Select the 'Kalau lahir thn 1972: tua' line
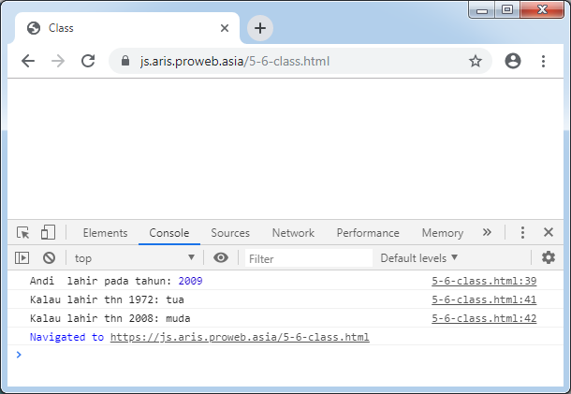The height and width of the screenshot is (394, 571). 285,299
